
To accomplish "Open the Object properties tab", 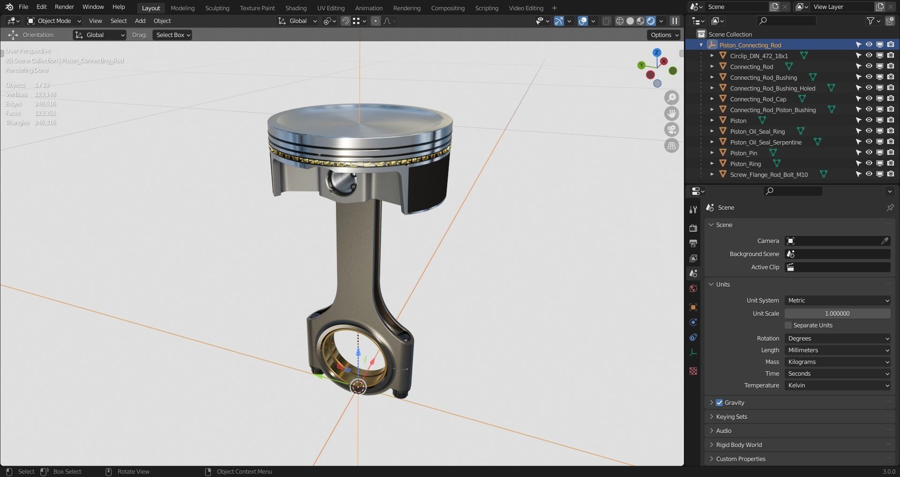I will [693, 307].
